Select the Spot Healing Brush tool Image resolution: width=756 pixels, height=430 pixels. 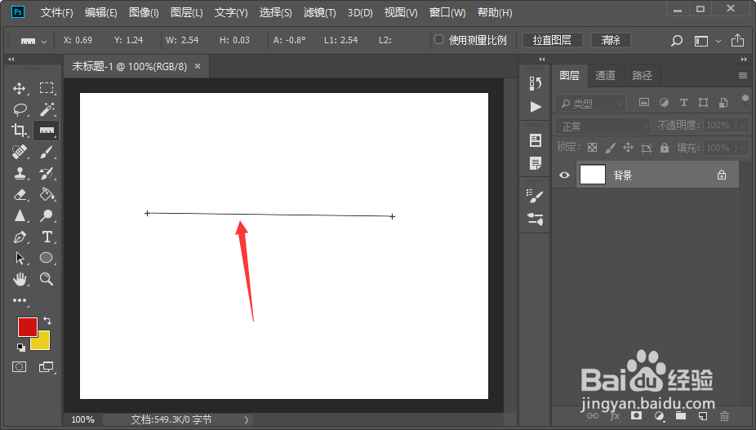(20, 152)
